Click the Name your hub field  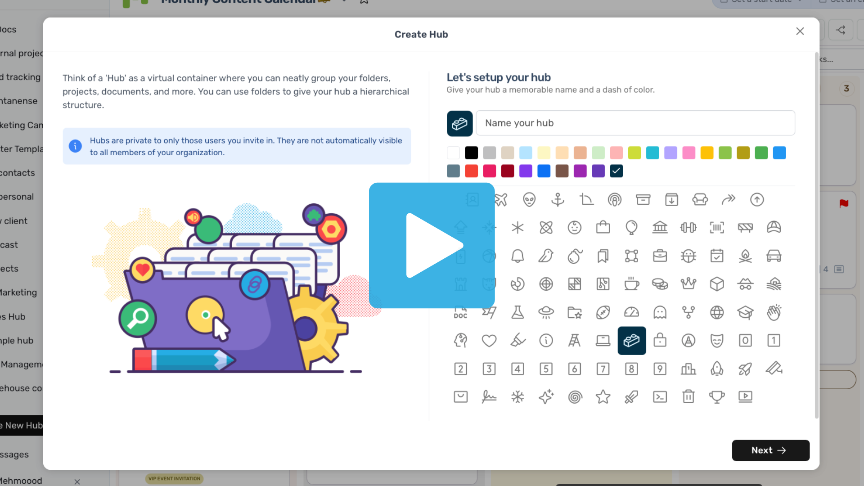pyautogui.click(x=635, y=123)
